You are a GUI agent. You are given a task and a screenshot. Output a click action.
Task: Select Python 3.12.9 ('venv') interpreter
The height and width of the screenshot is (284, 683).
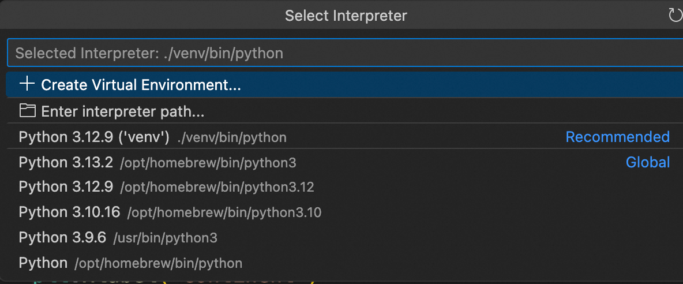coord(345,137)
